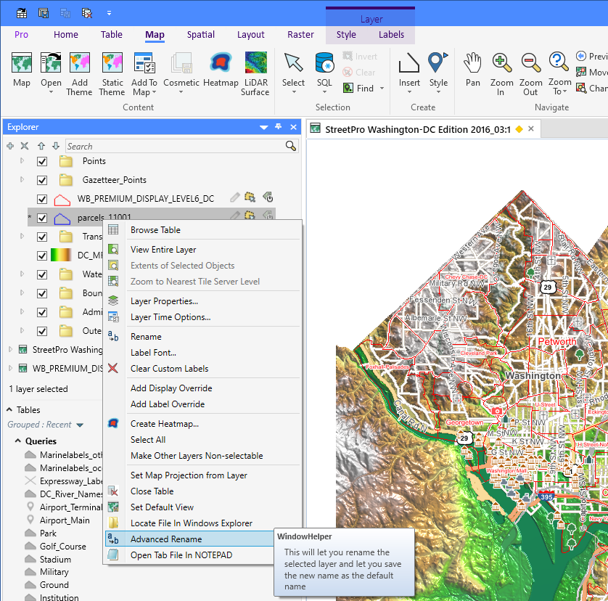This screenshot has height=601, width=608.
Task: Uncheck visibility for the parcels_11001 layer
Action: pos(42,216)
